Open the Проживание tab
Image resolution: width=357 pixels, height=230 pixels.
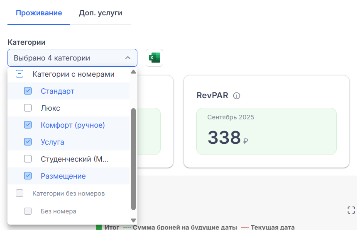tap(39, 13)
